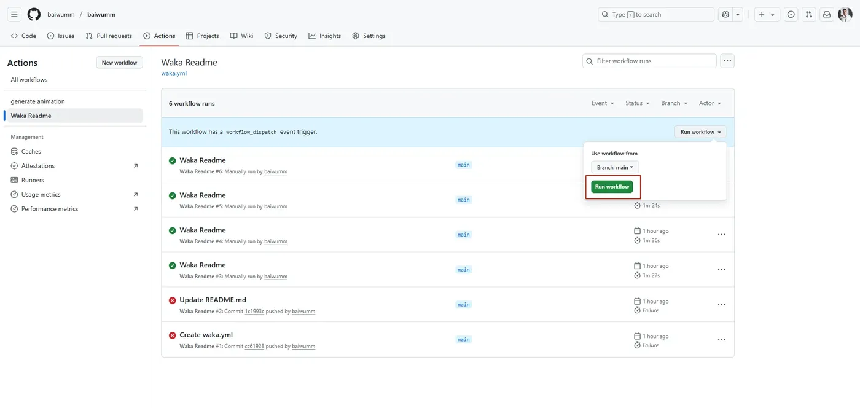Open the hamburger navigation menu
This screenshot has width=860, height=408.
14,14
